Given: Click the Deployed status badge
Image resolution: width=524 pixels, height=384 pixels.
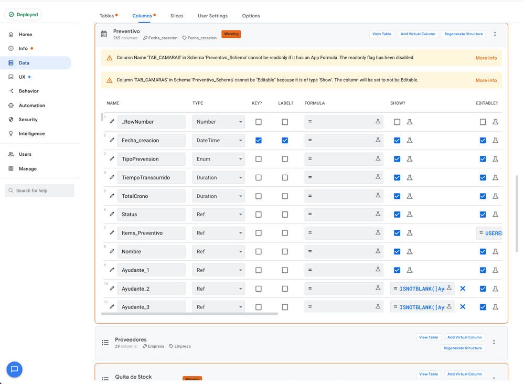Looking at the screenshot, I should pos(23,15).
